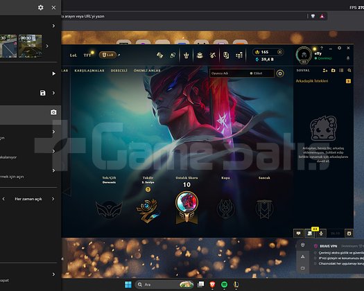Click the add friend icon in Sosyal panel
The image size is (364, 291).
tap(325, 70)
